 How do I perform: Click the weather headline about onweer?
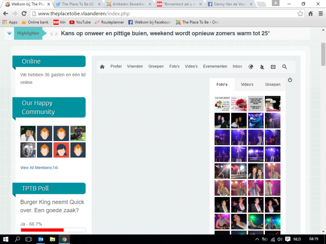coord(165,33)
